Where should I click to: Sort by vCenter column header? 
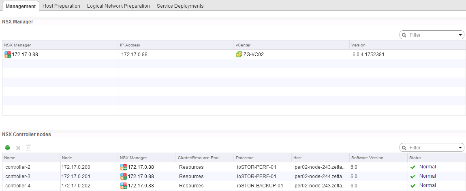[x=292, y=45]
